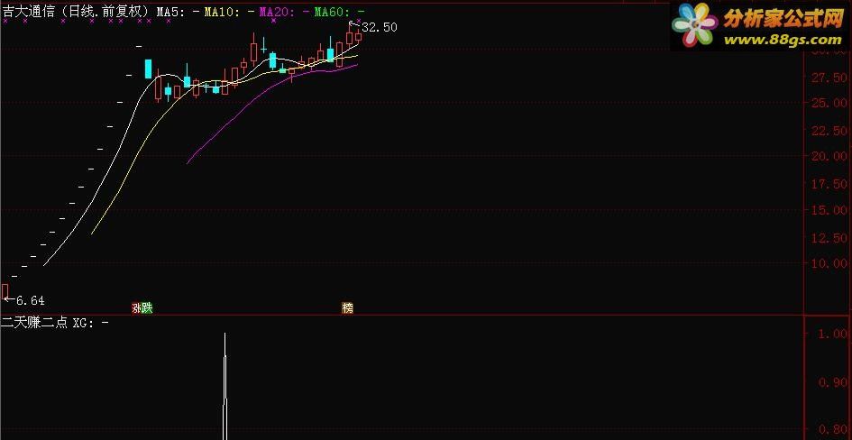Screen dimensions: 852x440
Task: Click the yellow MA10 legend label
Action: [x=229, y=12]
